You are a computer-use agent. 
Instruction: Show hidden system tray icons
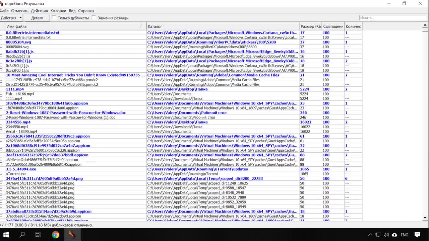pyautogui.click(x=370, y=235)
